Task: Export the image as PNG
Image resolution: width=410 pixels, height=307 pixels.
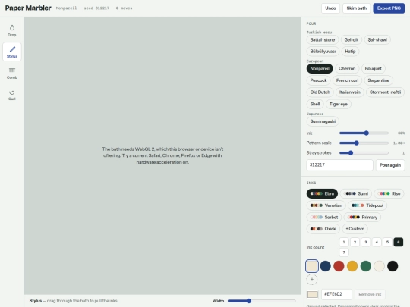Action: pyautogui.click(x=389, y=8)
